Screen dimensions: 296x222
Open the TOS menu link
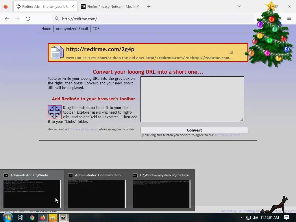point(96,29)
